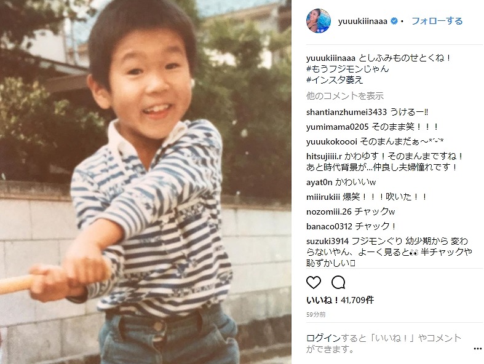Screen dimensions: 484x364
Task: Click フォローする follow button
Action: pos(437,21)
